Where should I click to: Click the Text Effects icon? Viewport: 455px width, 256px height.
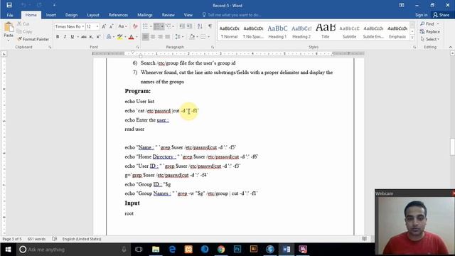click(109, 37)
